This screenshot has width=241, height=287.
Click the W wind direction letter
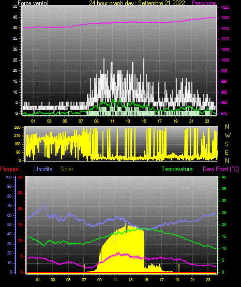coord(228,135)
